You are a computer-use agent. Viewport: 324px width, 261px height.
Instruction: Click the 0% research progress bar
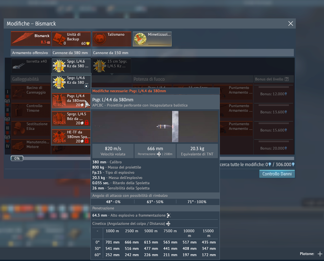[17, 158]
